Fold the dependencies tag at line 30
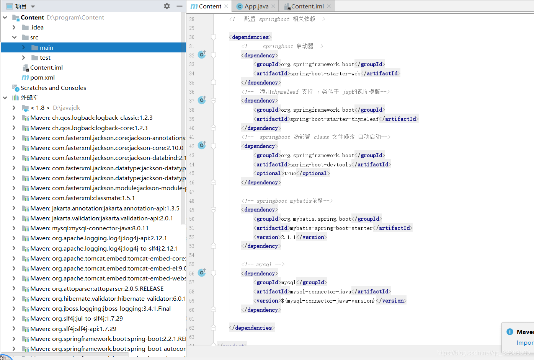 coord(214,37)
